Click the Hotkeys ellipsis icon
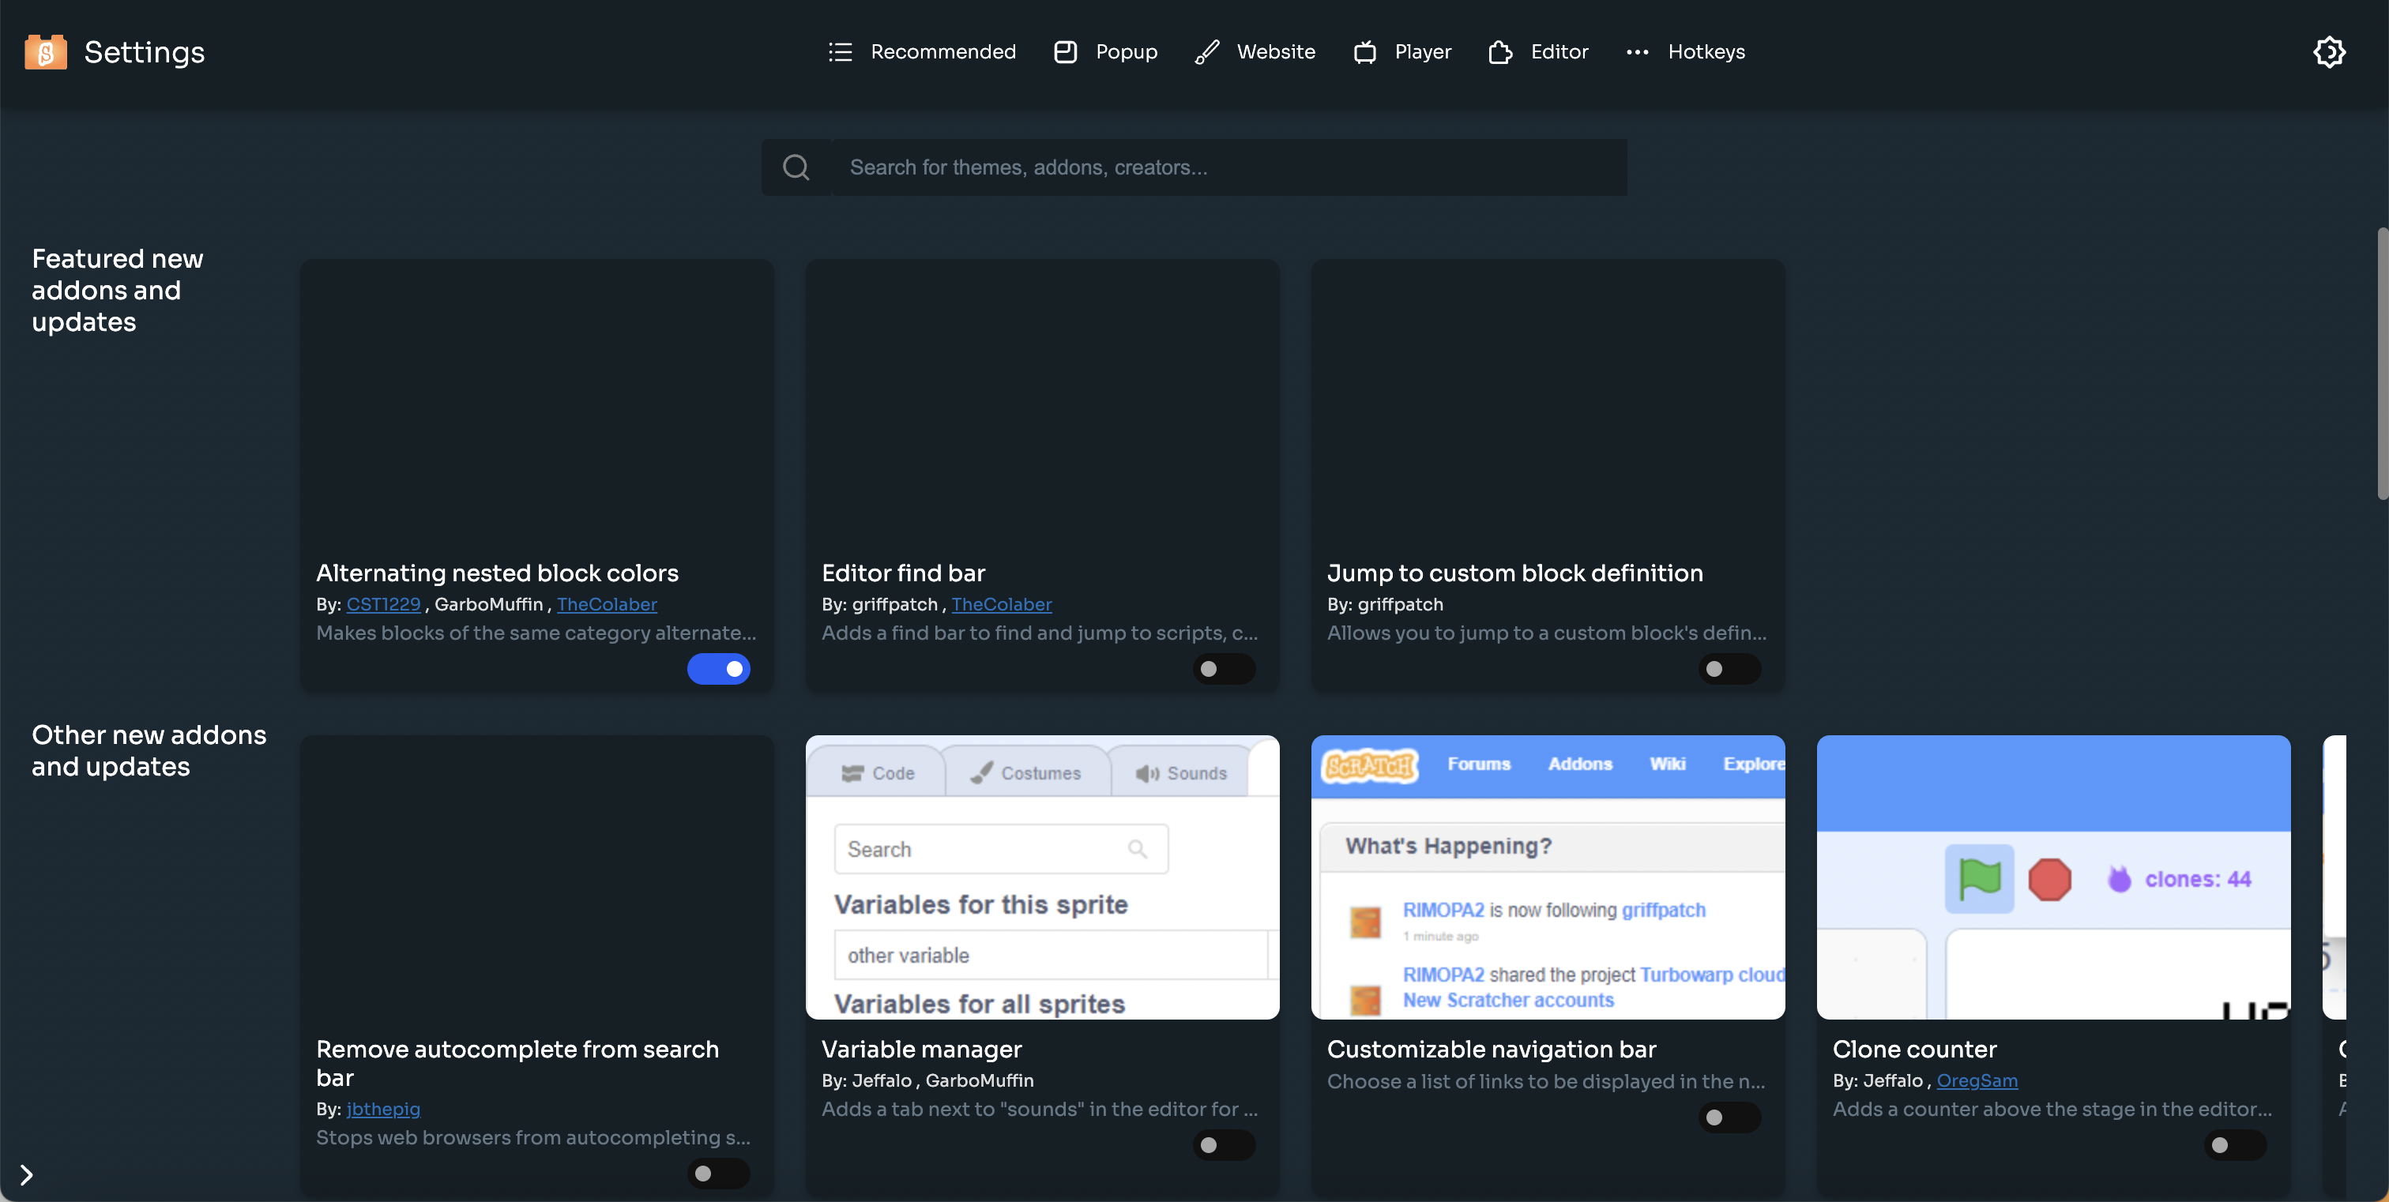 [x=1638, y=52]
